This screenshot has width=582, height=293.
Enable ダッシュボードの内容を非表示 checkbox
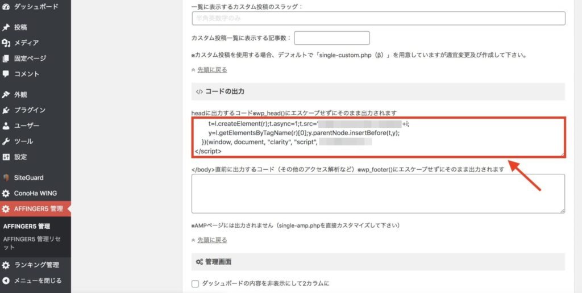tap(196, 284)
